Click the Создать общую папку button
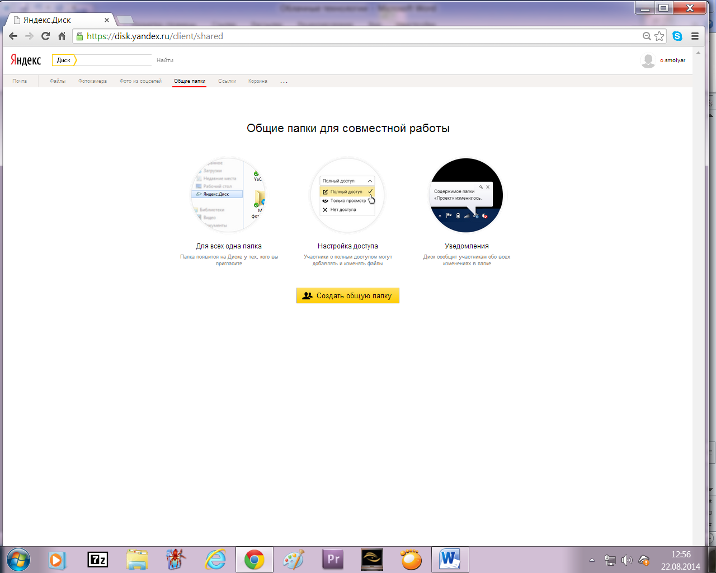Viewport: 716px width, 573px height. click(x=348, y=295)
